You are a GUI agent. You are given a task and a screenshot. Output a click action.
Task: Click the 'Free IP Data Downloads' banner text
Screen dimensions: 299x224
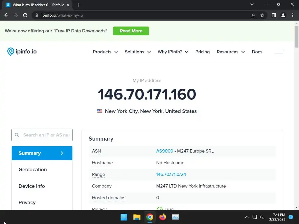(56, 31)
